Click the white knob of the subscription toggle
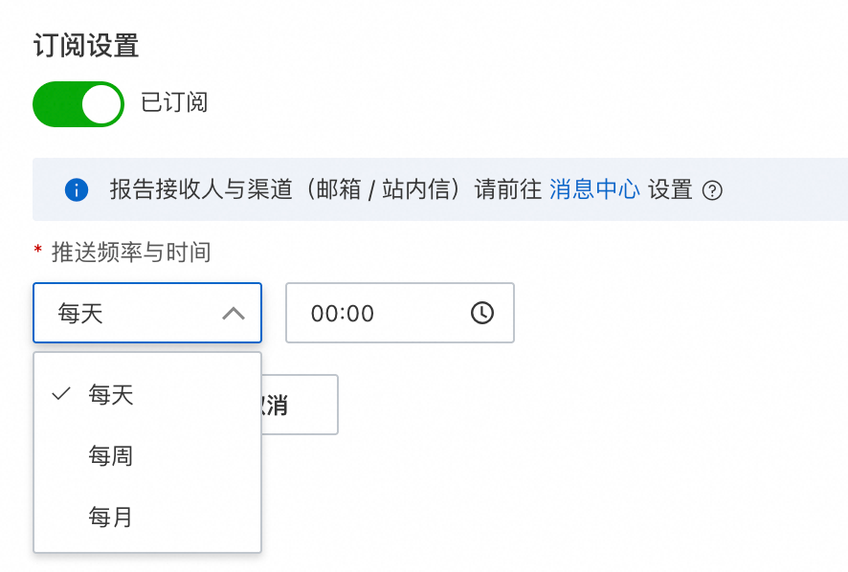This screenshot has width=848, height=572. point(101,103)
